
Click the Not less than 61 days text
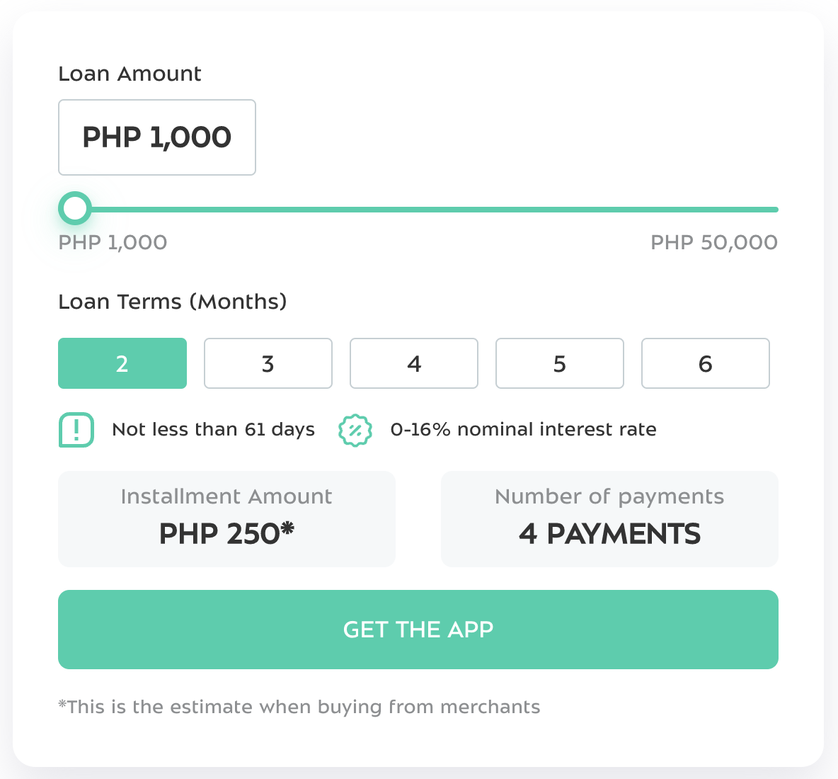tap(213, 429)
